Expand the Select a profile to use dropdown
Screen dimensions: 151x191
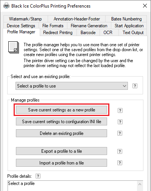[72, 86]
